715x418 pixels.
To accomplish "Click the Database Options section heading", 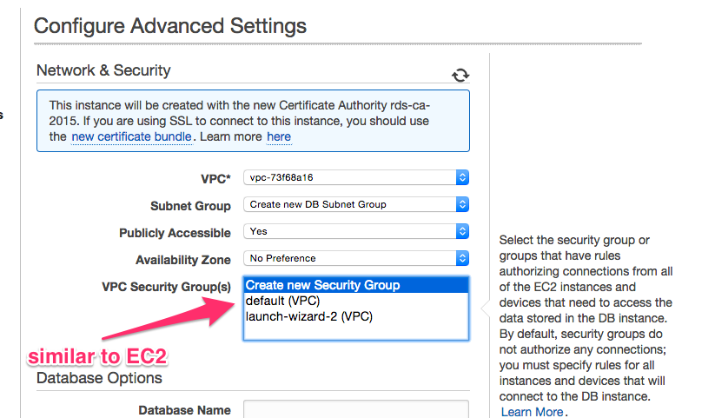I will (x=99, y=378).
